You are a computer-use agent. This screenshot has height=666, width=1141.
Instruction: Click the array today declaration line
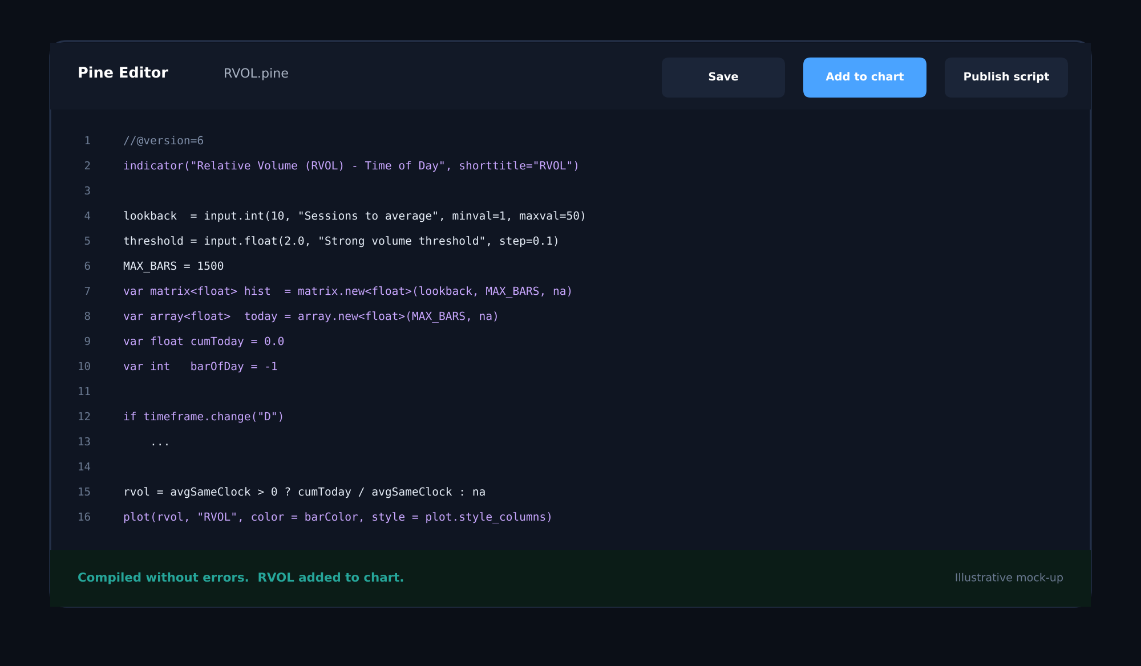pos(311,316)
